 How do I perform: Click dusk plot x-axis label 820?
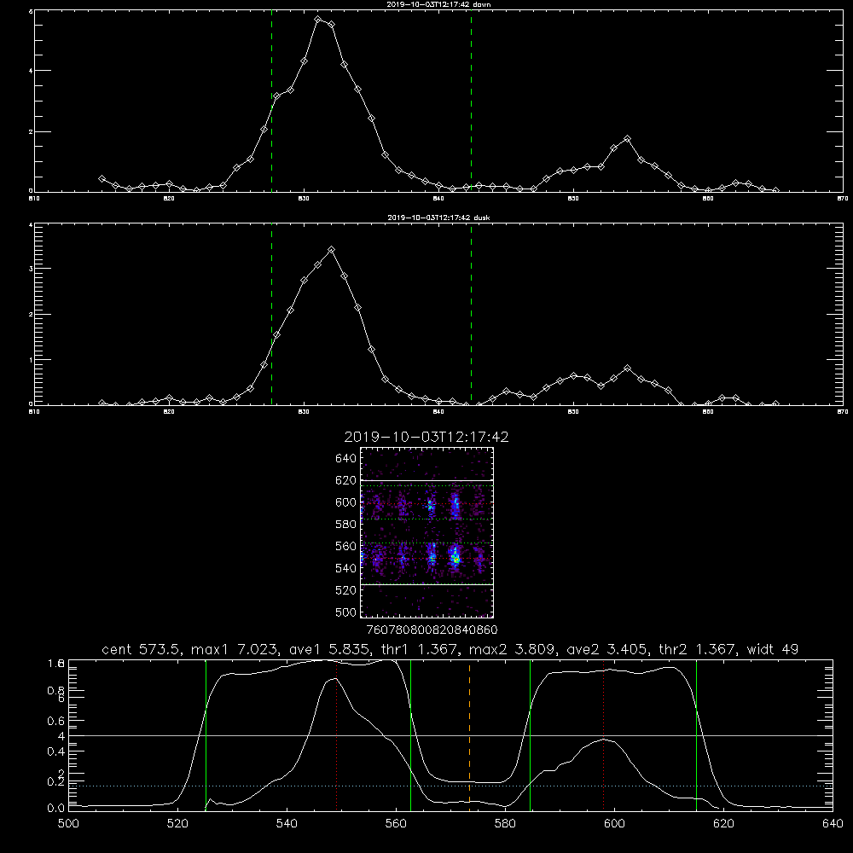tap(169, 412)
